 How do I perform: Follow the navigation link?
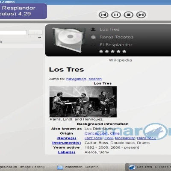(76, 79)
